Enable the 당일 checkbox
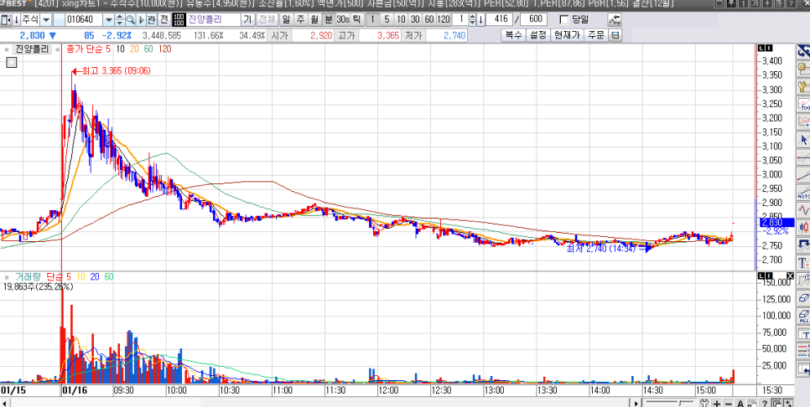 coord(564,20)
